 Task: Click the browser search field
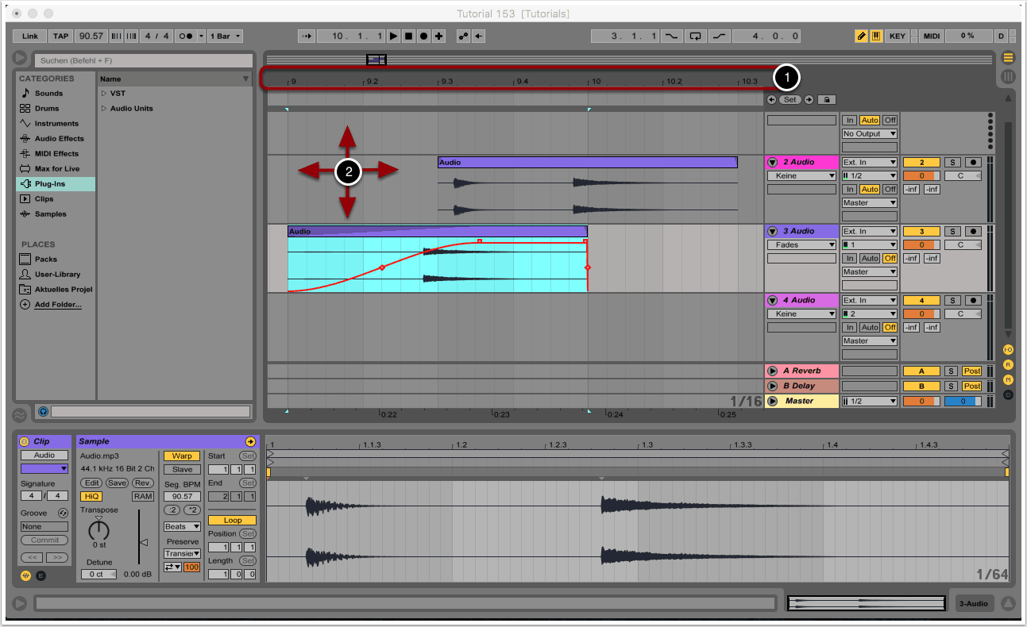[143, 60]
